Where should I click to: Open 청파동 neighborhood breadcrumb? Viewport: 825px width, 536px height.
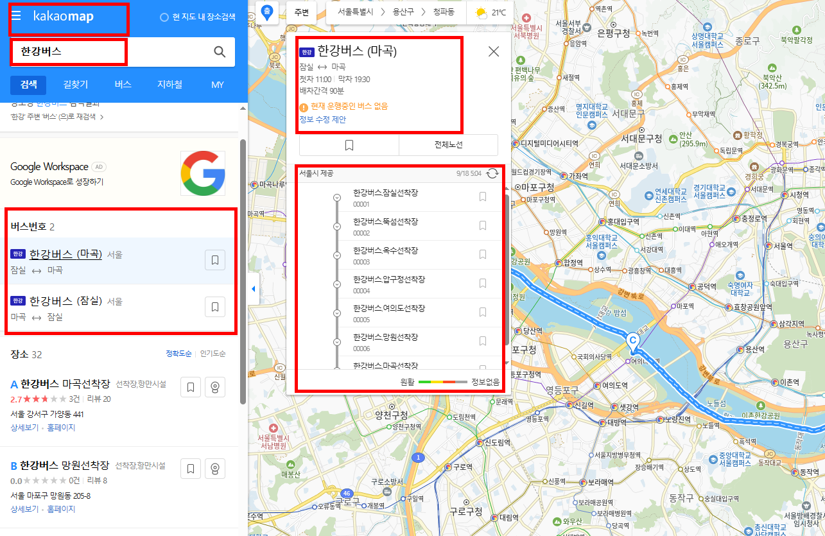444,12
